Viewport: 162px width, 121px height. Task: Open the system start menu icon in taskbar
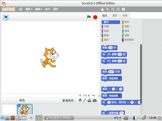pyautogui.click(x=2, y=118)
